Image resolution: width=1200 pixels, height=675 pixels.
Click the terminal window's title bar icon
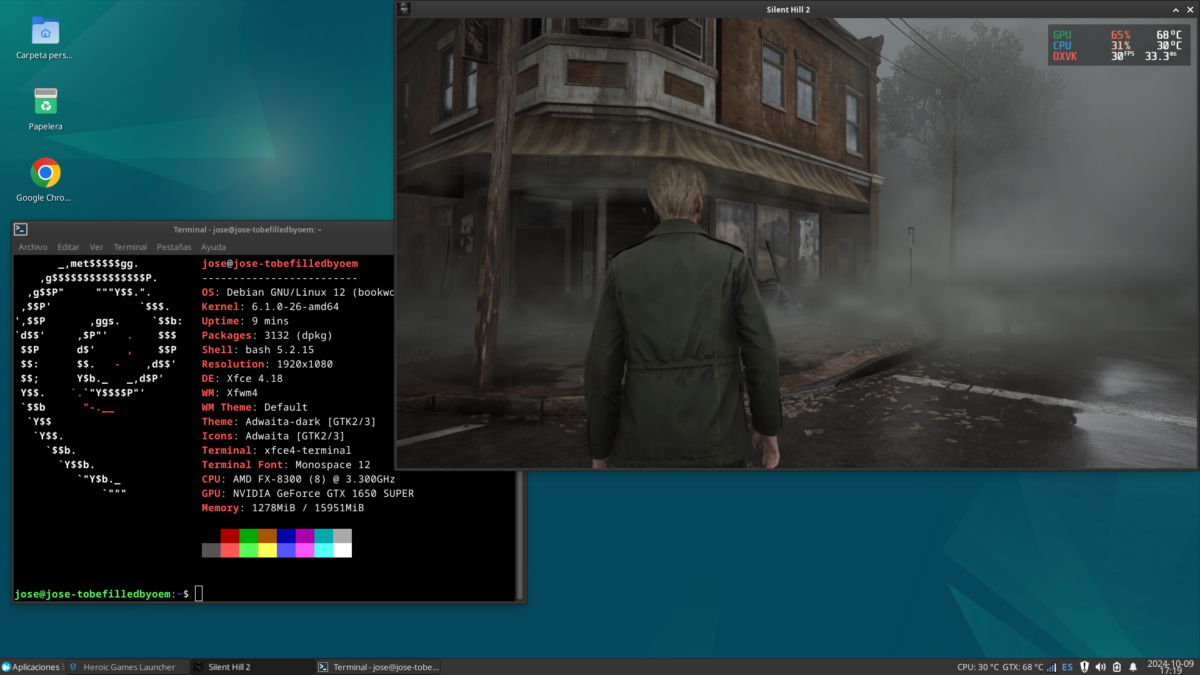click(x=21, y=229)
